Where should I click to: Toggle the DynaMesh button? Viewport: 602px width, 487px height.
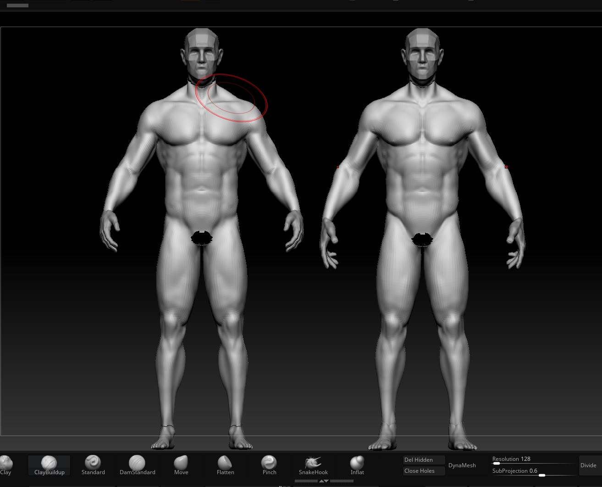[x=462, y=465]
